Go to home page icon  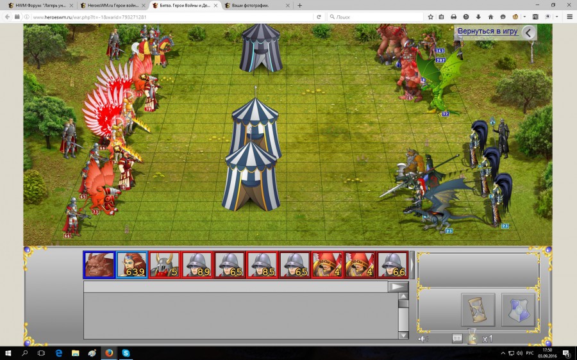point(490,17)
